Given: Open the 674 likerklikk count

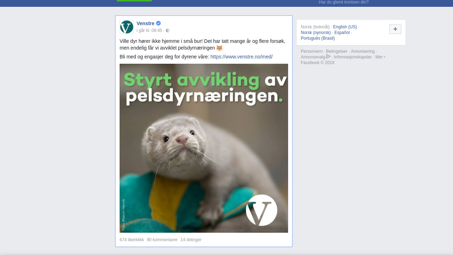Looking at the screenshot, I should [132, 240].
